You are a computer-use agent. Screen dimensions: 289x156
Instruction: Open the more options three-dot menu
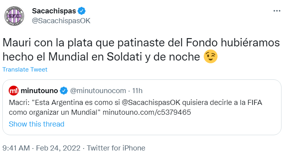pyautogui.click(x=277, y=11)
